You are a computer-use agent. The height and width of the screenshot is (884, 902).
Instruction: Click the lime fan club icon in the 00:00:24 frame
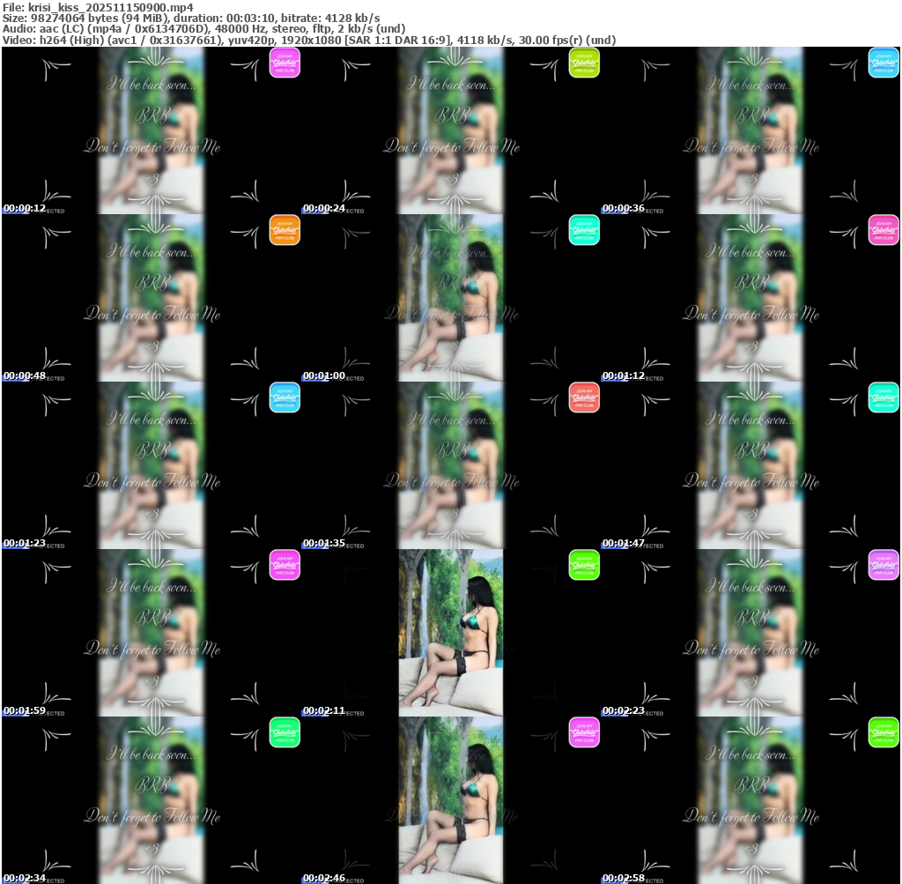point(584,63)
